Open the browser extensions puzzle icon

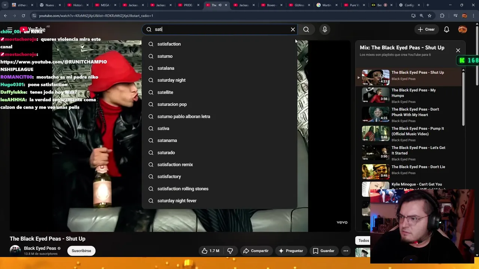(442, 16)
